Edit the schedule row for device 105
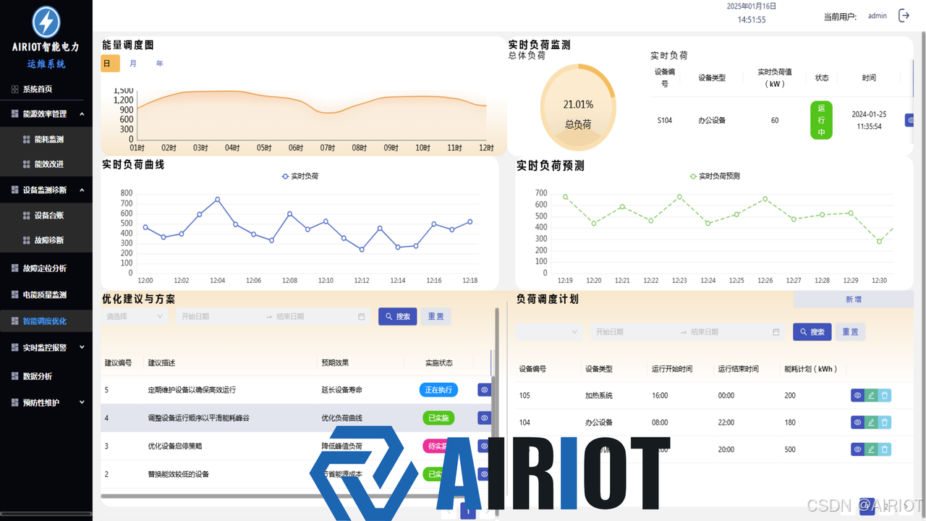The image size is (926, 521). pyautogui.click(x=871, y=395)
